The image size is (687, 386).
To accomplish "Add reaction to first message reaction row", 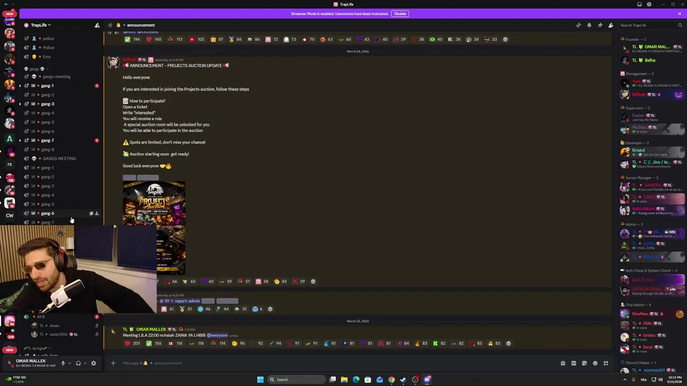I will click(505, 39).
